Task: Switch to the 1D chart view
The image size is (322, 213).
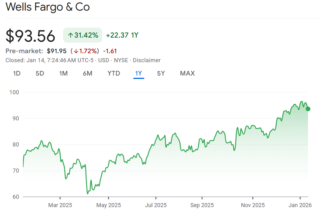Action: (17, 73)
